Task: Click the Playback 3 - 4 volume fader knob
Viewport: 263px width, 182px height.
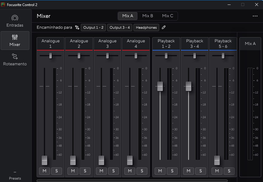Action: coord(189,86)
